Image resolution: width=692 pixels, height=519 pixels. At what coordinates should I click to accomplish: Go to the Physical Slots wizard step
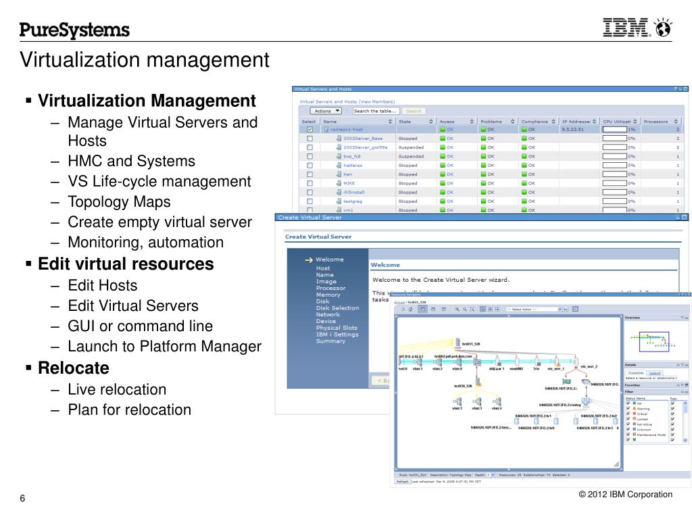point(337,328)
